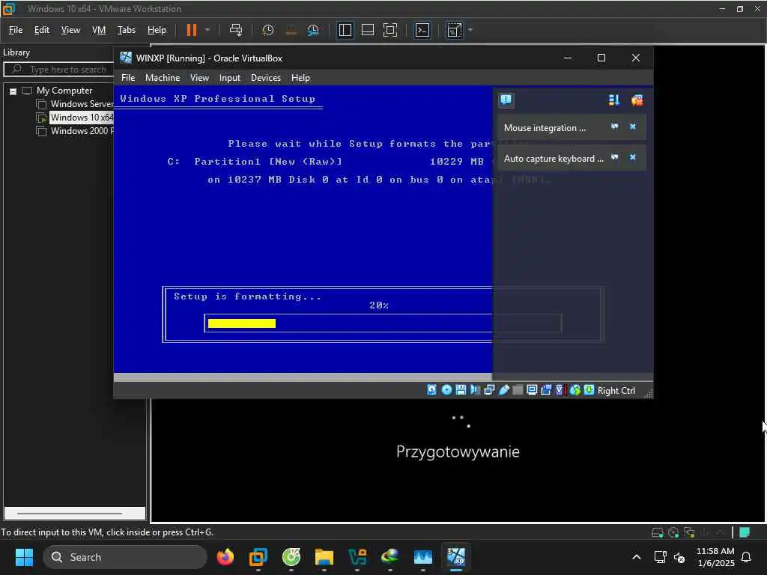Click the hard disk status icon
The width and height of the screenshot is (767, 575).
coord(431,389)
